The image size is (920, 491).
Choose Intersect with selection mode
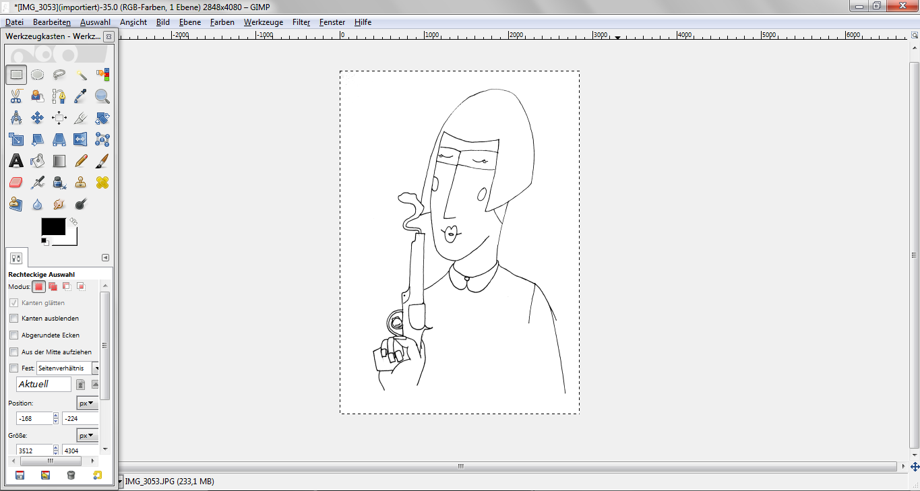(81, 286)
